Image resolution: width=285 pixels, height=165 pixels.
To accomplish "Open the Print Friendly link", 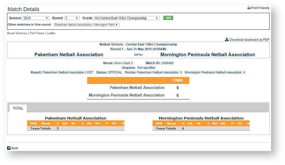I will (x=260, y=8).
